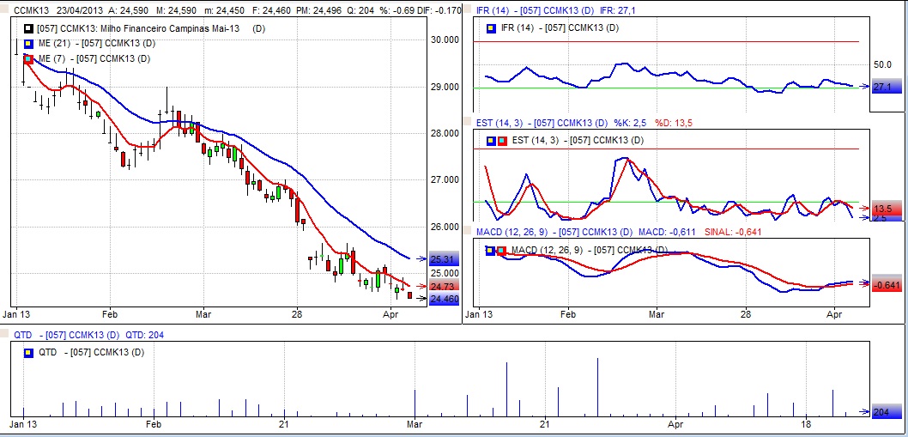Screen dimensions: 908x437
Task: Select the blue ME (21) legend icon
Action: click(x=28, y=44)
